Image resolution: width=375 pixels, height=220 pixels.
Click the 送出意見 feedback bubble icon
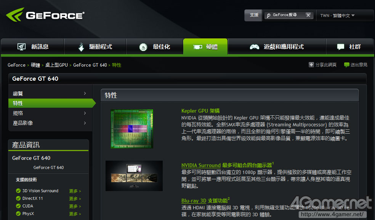pos(346,65)
